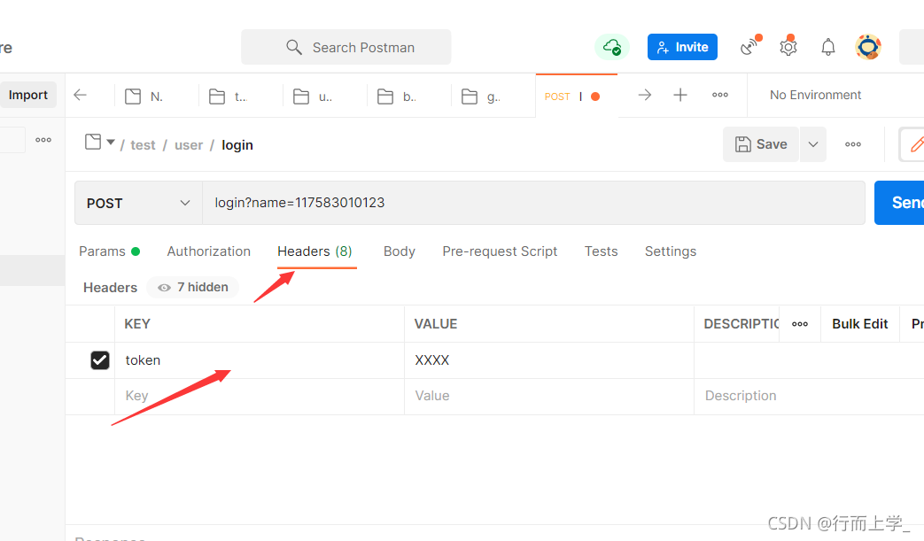Go to the 'user' breadcrumb
924x541 pixels.
189,145
